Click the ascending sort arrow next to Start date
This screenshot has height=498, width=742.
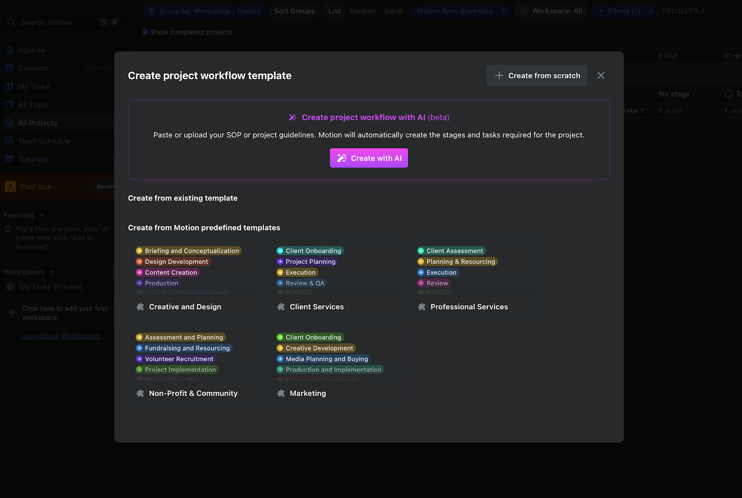504,11
